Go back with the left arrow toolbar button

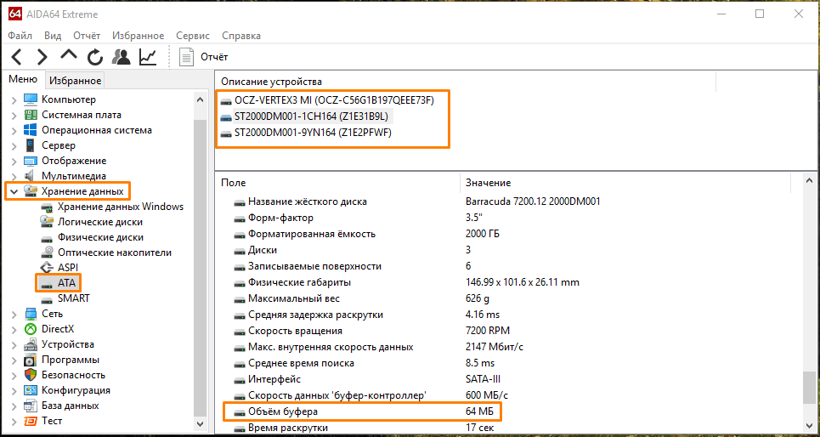coord(16,56)
